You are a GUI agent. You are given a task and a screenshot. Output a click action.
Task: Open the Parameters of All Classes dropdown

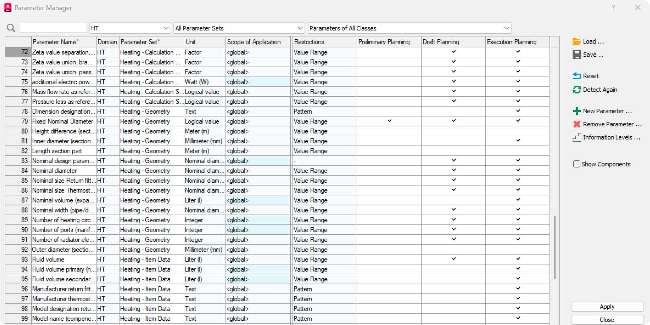coord(409,28)
